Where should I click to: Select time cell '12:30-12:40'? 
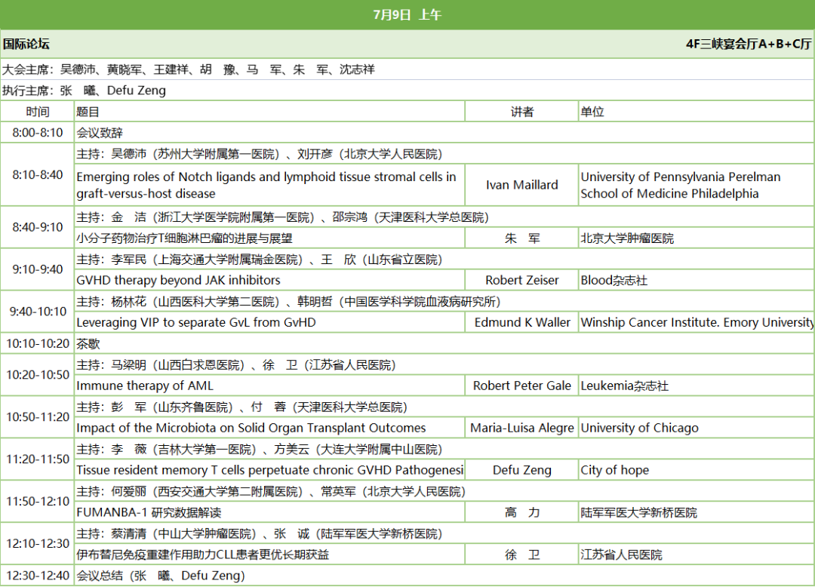pyautogui.click(x=38, y=575)
